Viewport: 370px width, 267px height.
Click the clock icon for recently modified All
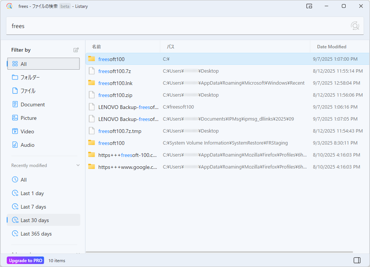(x=15, y=179)
